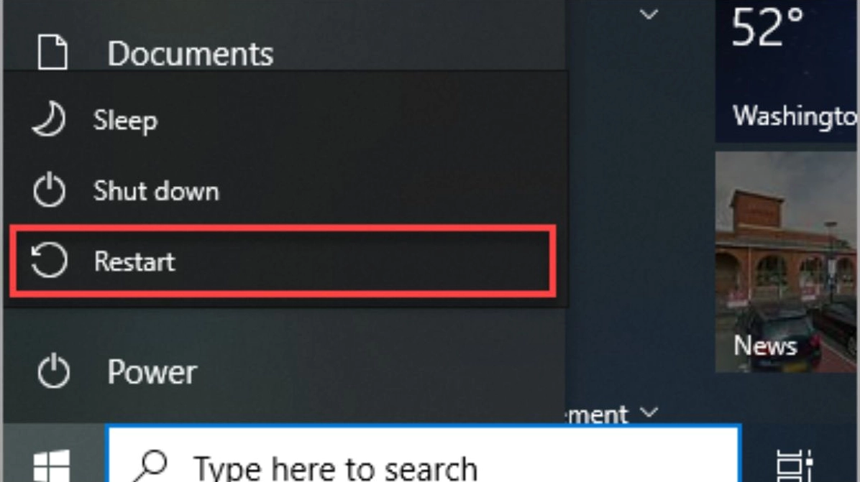Open the 52° weather tile

tap(787, 71)
